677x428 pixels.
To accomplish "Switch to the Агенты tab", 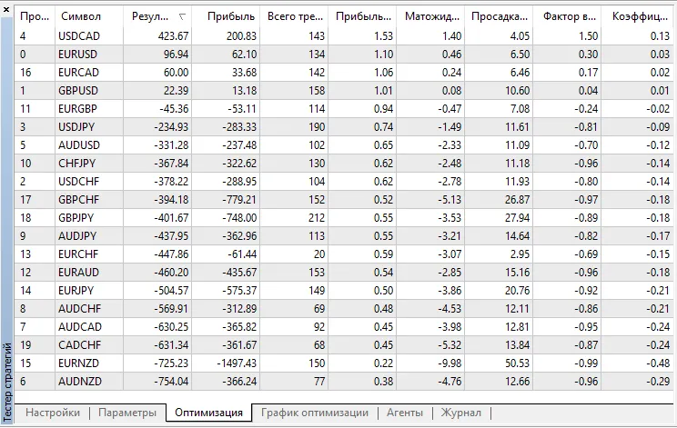I will [x=404, y=413].
